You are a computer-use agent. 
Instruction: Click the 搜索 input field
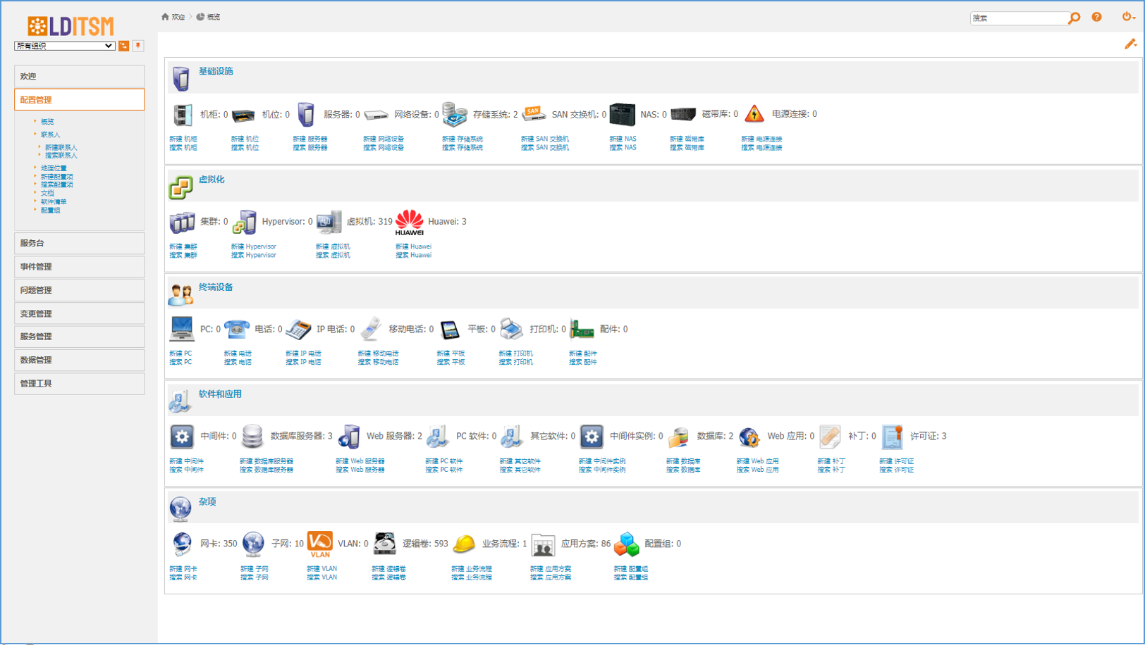point(1018,18)
